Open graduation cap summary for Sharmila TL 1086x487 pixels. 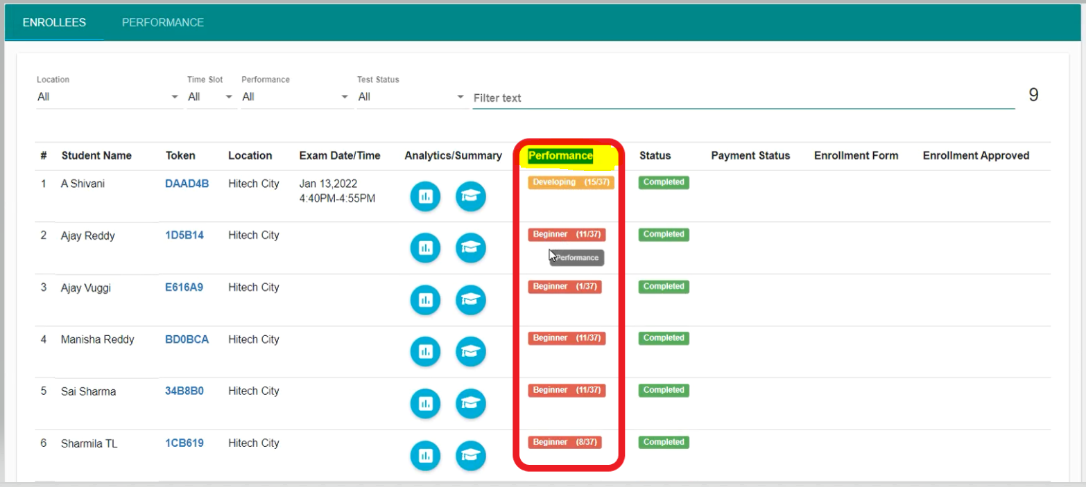(470, 456)
